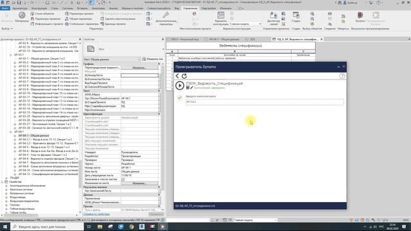
Task: Expand the Семейства tree node
Action: [2, 182]
